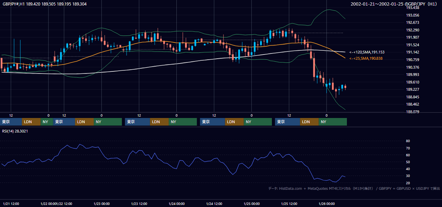
Task: Select the RSI(14) 28.3021 indicator label
Action: [15, 131]
